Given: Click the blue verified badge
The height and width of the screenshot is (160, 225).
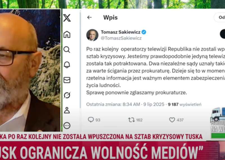Looking at the screenshot, I should [144, 32].
